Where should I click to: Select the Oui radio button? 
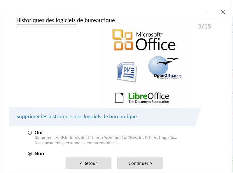click(30, 133)
